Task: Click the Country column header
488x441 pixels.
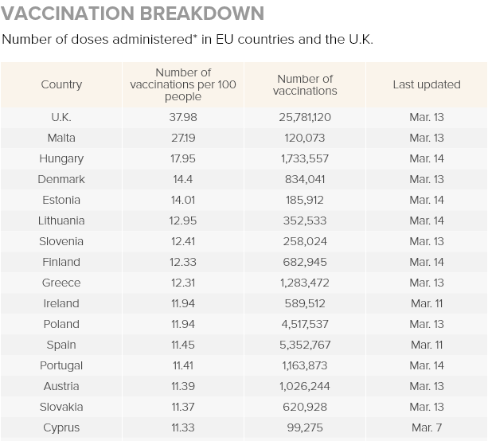Action: coord(61,84)
